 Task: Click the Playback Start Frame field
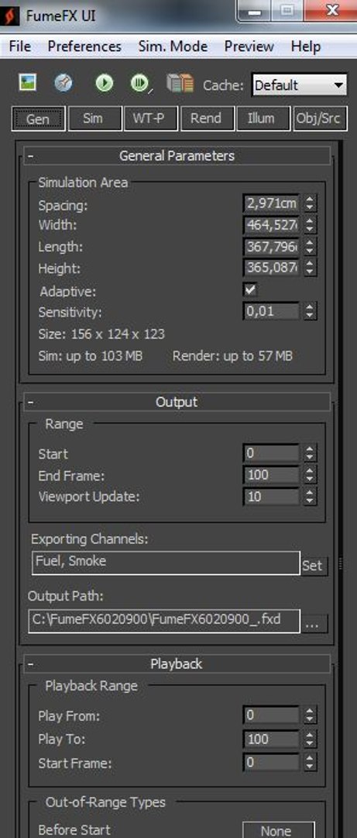click(272, 764)
